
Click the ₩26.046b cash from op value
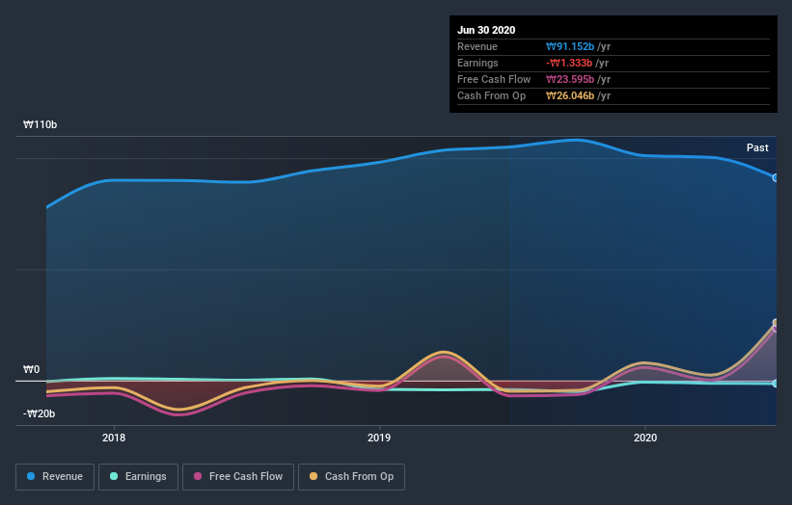click(x=570, y=95)
